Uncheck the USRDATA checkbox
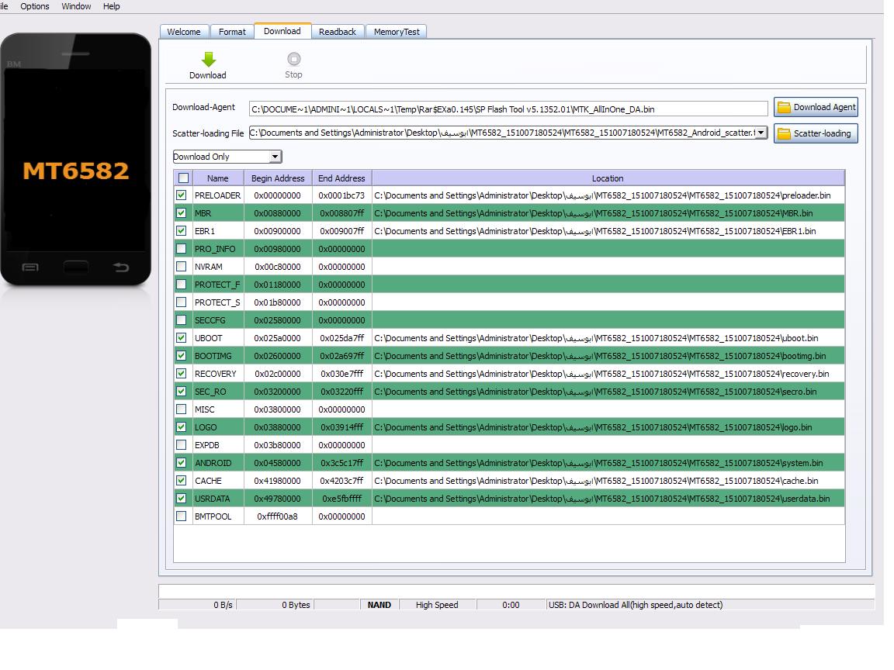894x670 pixels. pyautogui.click(x=182, y=499)
